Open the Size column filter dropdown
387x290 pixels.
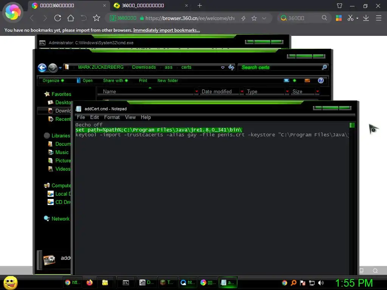(x=317, y=91)
